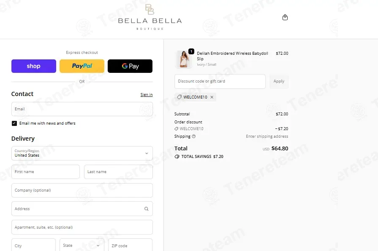Click the address search magnifier icon
The width and height of the screenshot is (378, 251).
click(146, 209)
